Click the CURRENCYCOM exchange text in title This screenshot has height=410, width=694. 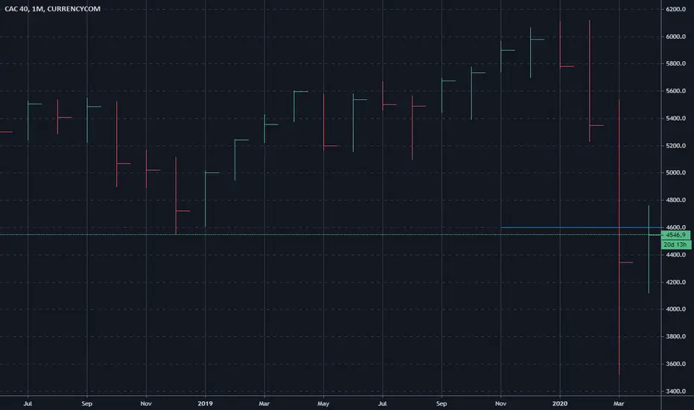pyautogui.click(x=74, y=9)
